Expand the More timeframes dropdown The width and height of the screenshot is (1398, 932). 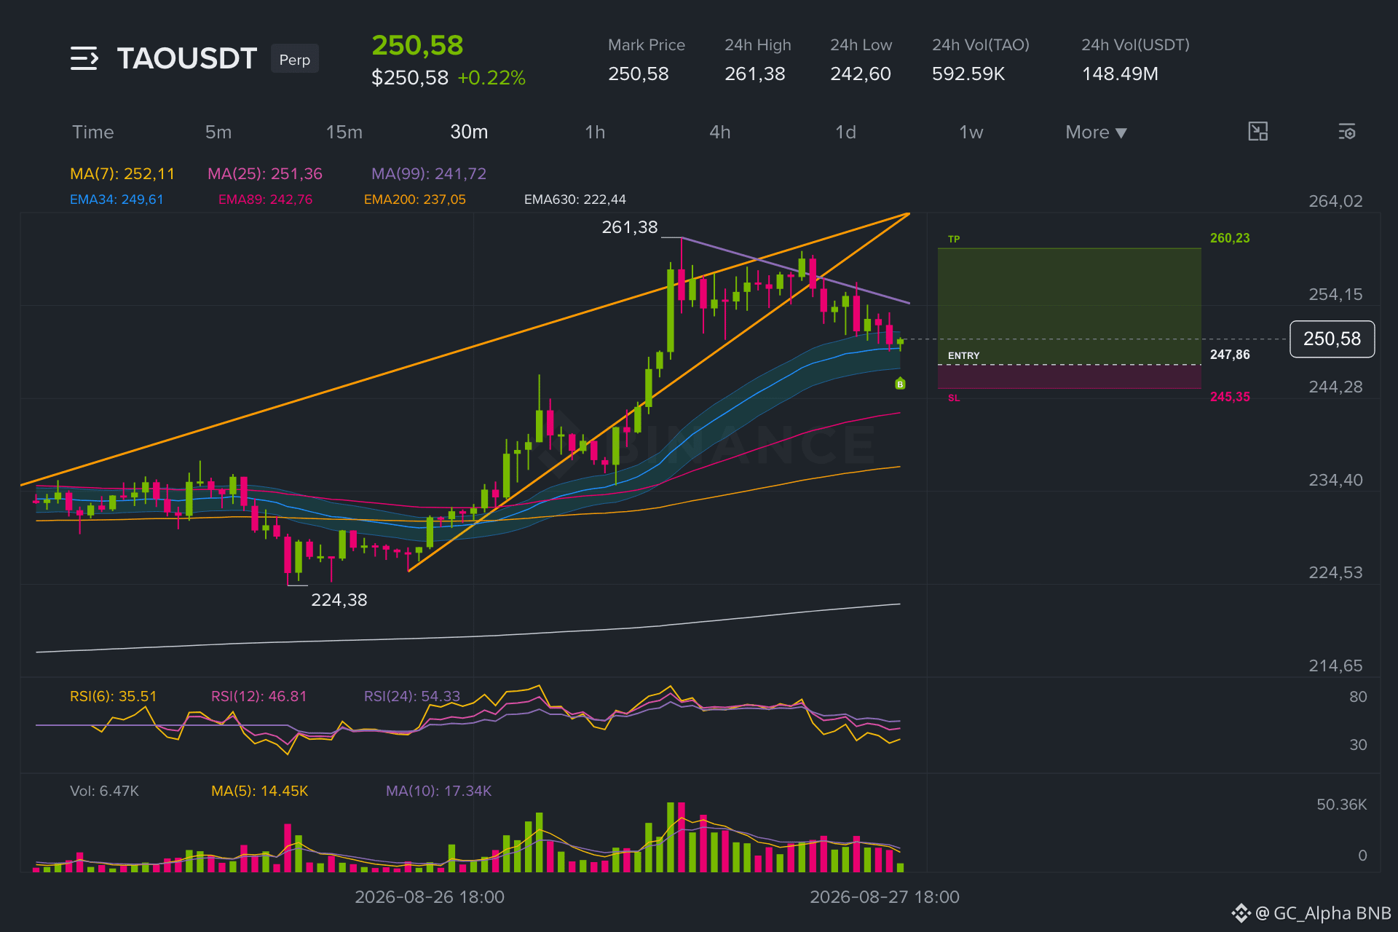click(x=1096, y=133)
